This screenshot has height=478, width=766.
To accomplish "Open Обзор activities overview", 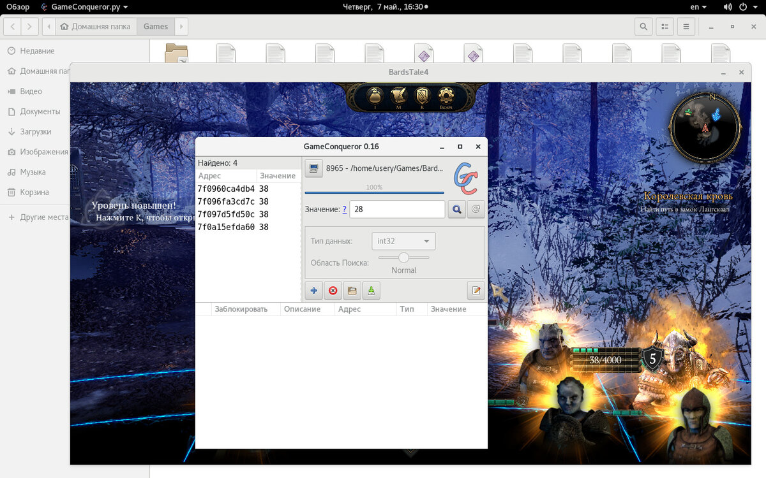I will pos(18,7).
